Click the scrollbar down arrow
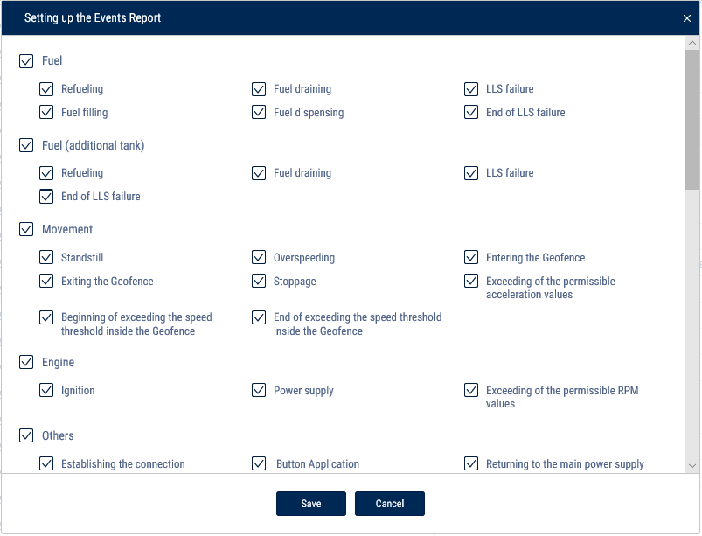 tap(692, 466)
